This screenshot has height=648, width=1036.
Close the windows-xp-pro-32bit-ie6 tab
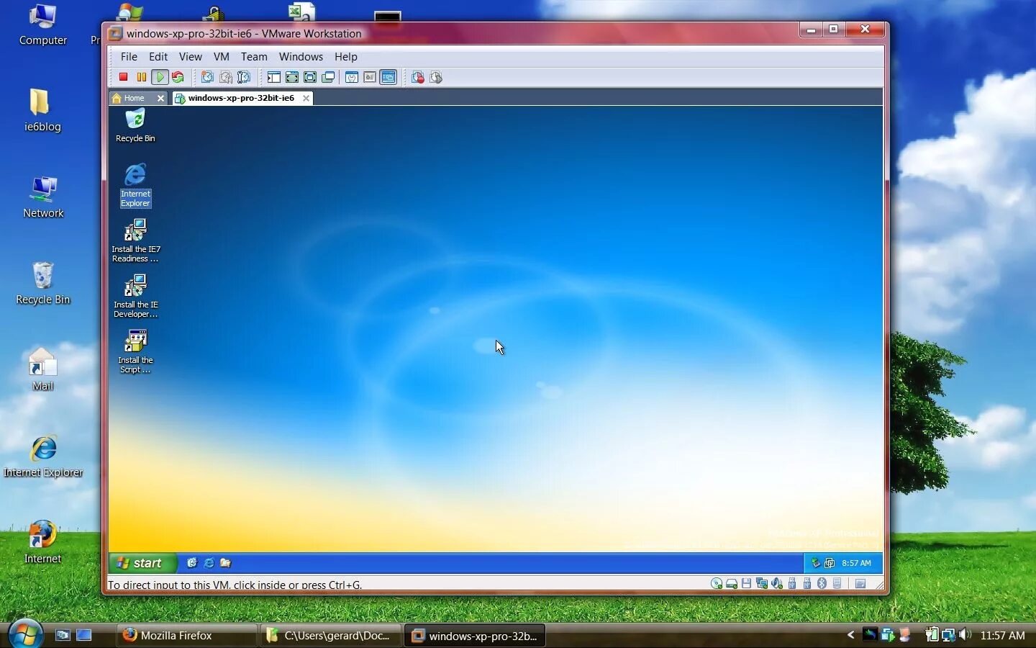coord(306,98)
